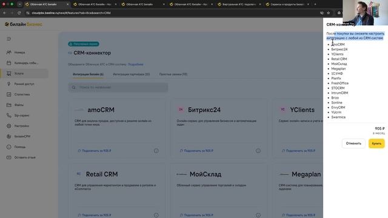
Task: Click the info icon on Битрикс24 card
Action: pos(258,151)
